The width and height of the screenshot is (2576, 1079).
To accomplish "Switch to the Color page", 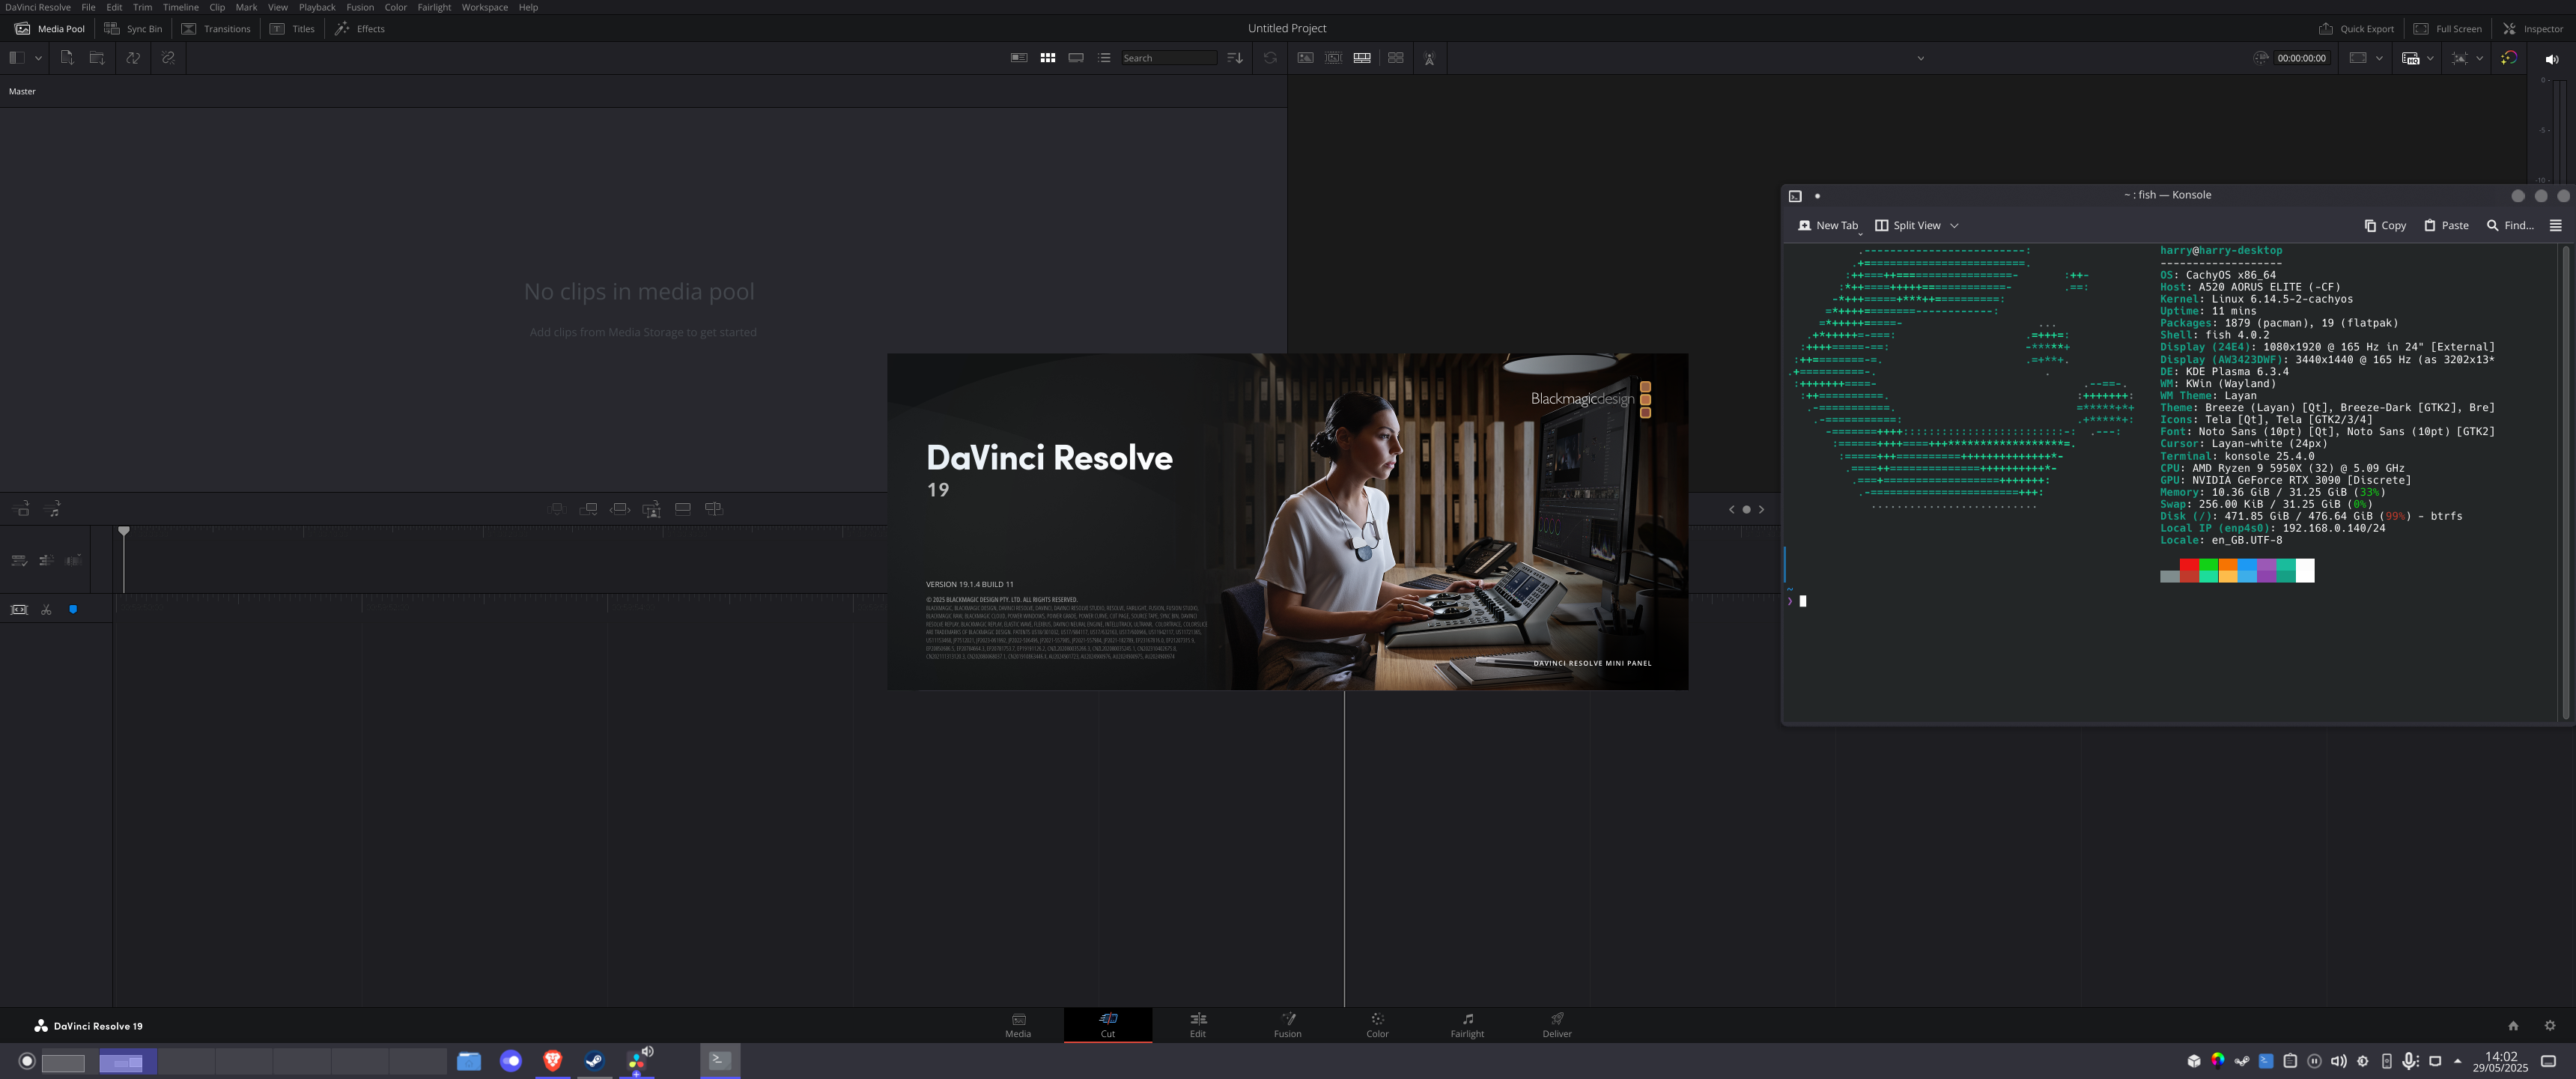I will click(1377, 1025).
